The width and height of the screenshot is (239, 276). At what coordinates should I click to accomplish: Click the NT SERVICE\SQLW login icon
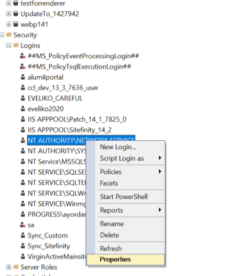[23, 193]
